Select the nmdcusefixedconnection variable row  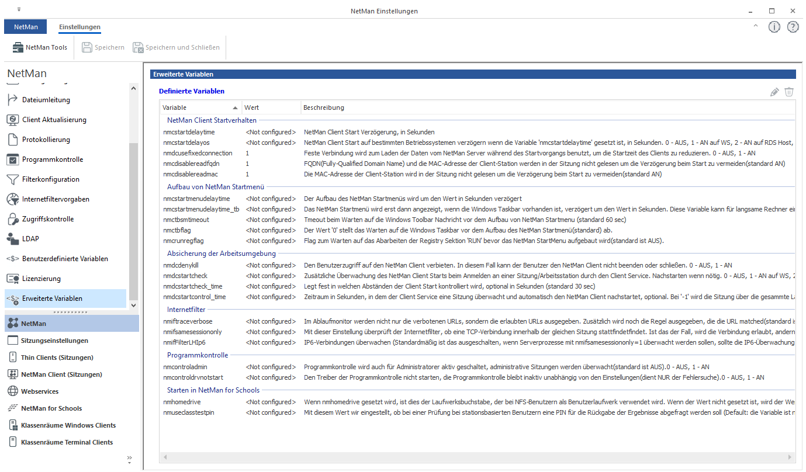(x=198, y=153)
